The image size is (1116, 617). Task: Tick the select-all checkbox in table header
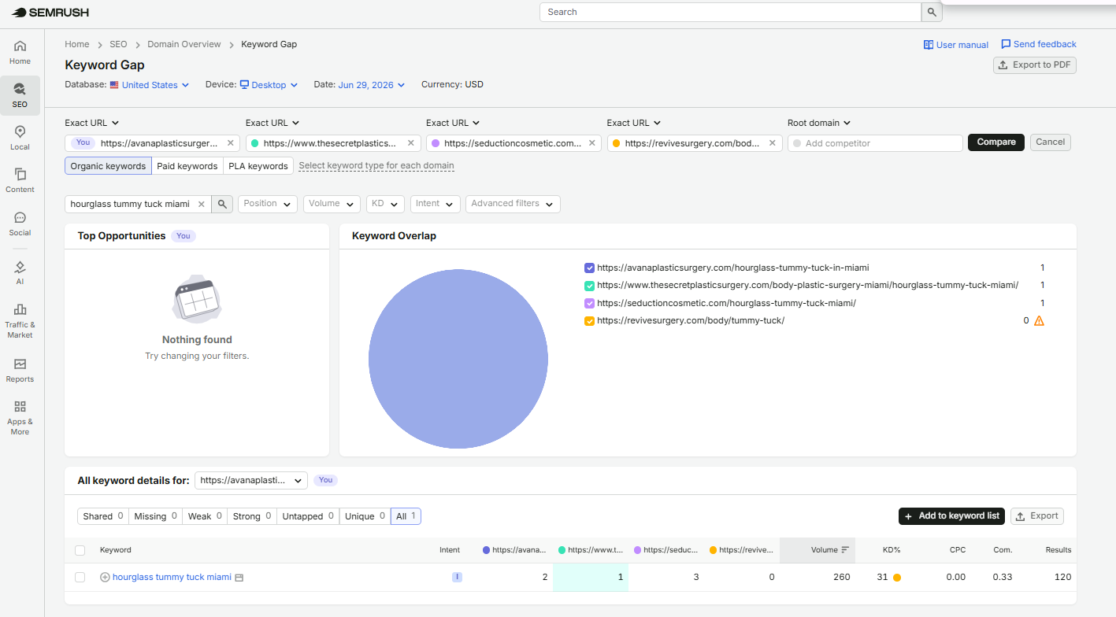[80, 550]
